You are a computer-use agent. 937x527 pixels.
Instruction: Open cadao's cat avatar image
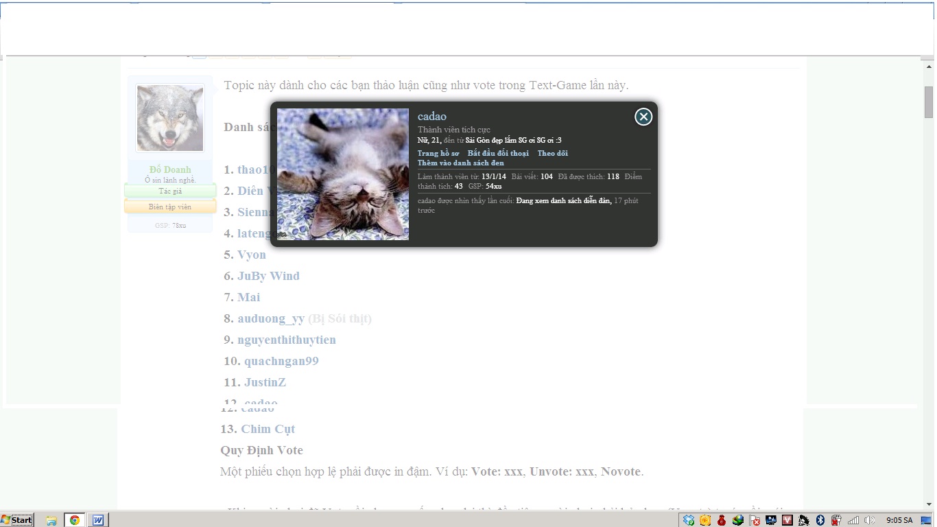[343, 174]
